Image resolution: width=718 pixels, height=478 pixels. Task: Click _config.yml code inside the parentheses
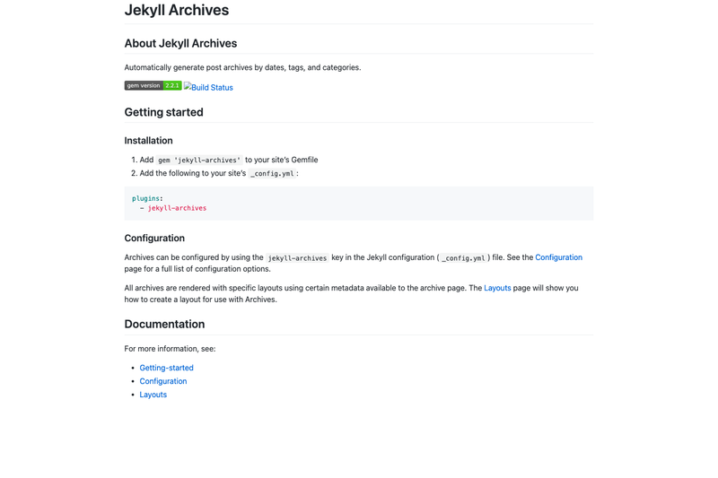coord(463,258)
